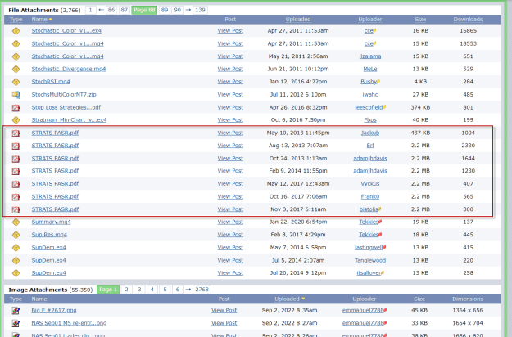
Task: Sort file attachments by Type column
Action: [16, 20]
